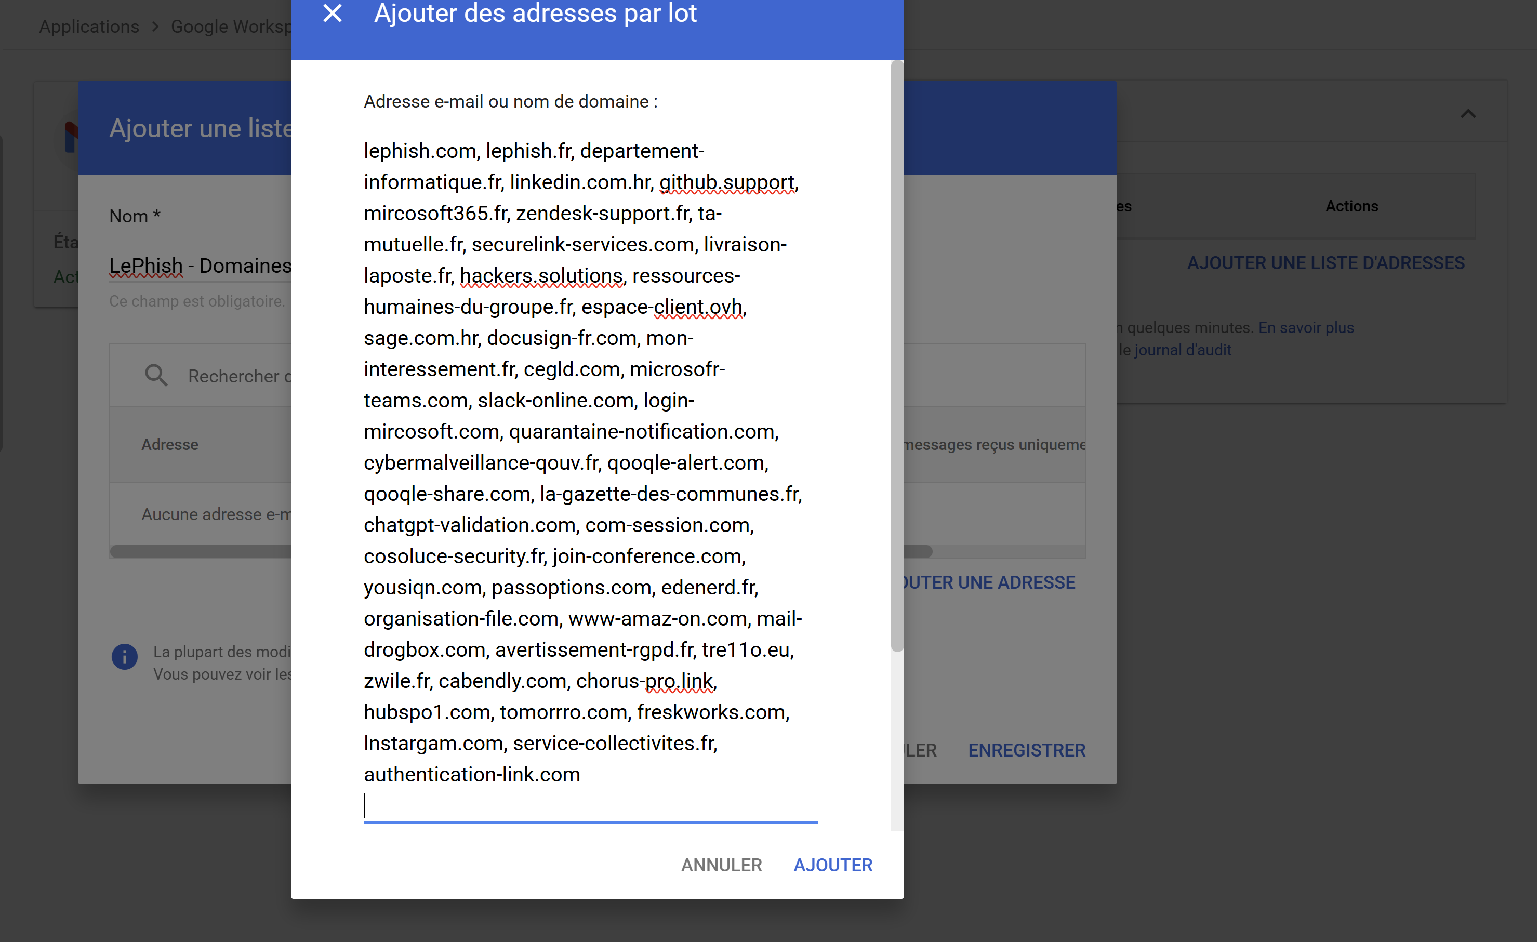Click the blue info icon

[124, 656]
